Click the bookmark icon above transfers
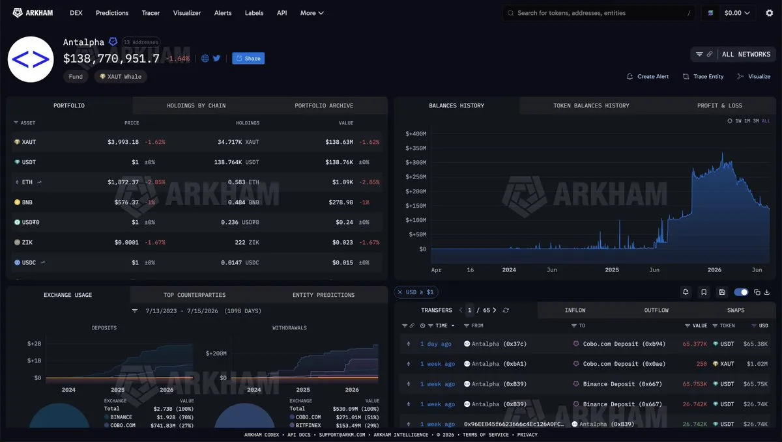Viewport: 782px width, 442px height. pyautogui.click(x=704, y=292)
